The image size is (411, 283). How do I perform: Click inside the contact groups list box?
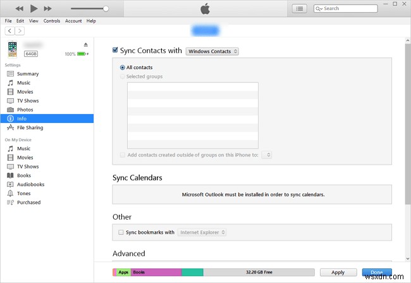tap(193, 115)
